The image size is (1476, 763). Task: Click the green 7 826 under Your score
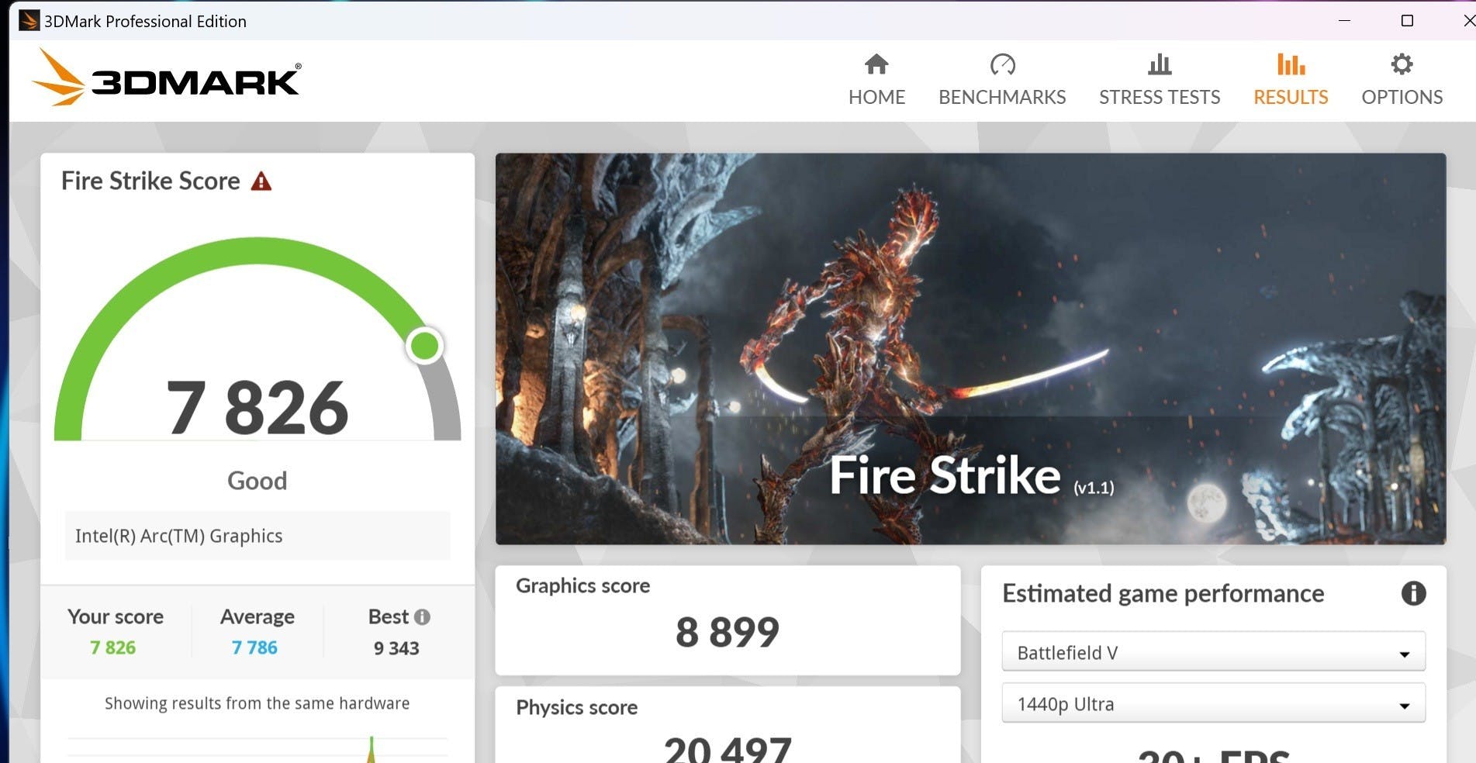point(112,647)
